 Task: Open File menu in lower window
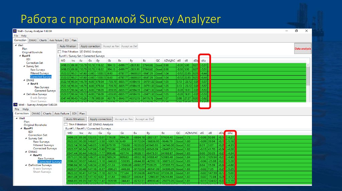pyautogui.click(x=17, y=109)
